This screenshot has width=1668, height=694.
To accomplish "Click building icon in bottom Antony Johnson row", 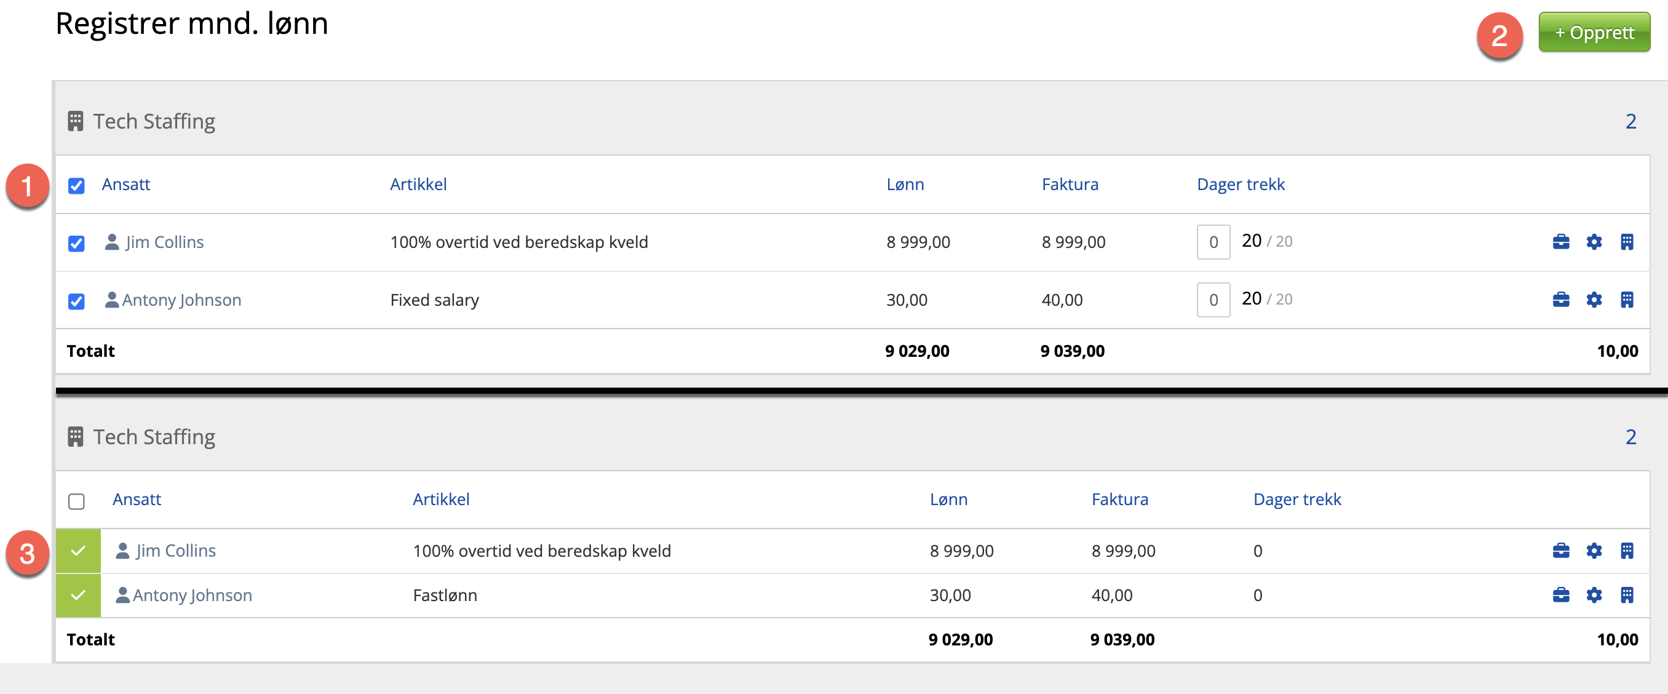I will tap(1627, 595).
